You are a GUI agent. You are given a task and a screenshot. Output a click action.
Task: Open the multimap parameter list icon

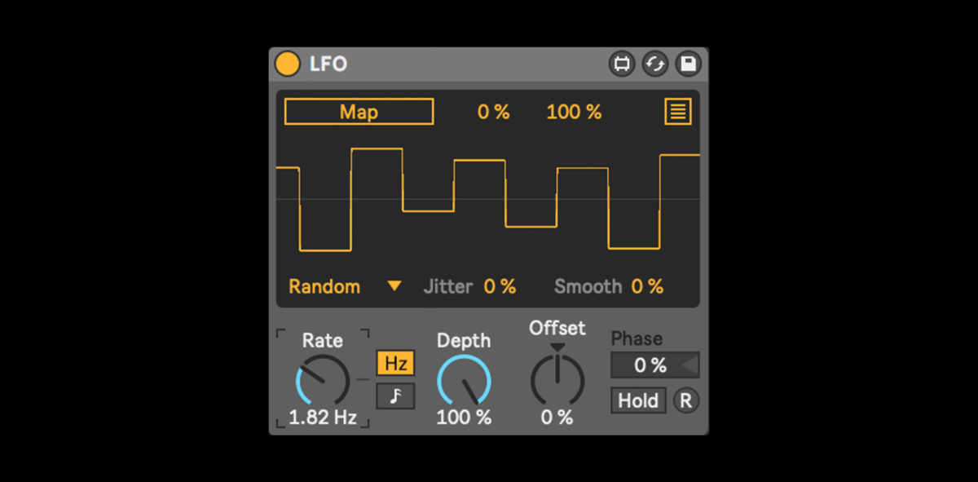pyautogui.click(x=677, y=112)
